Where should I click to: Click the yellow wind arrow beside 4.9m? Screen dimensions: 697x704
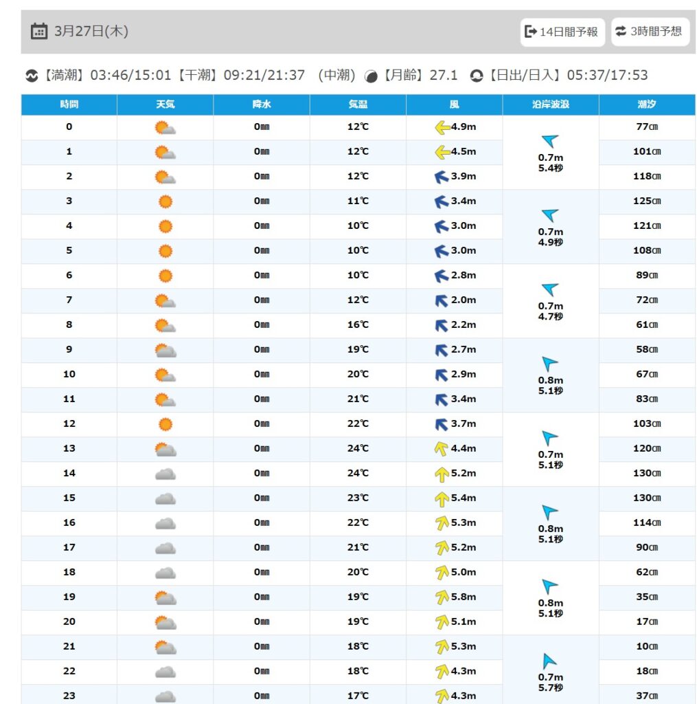[442, 127]
